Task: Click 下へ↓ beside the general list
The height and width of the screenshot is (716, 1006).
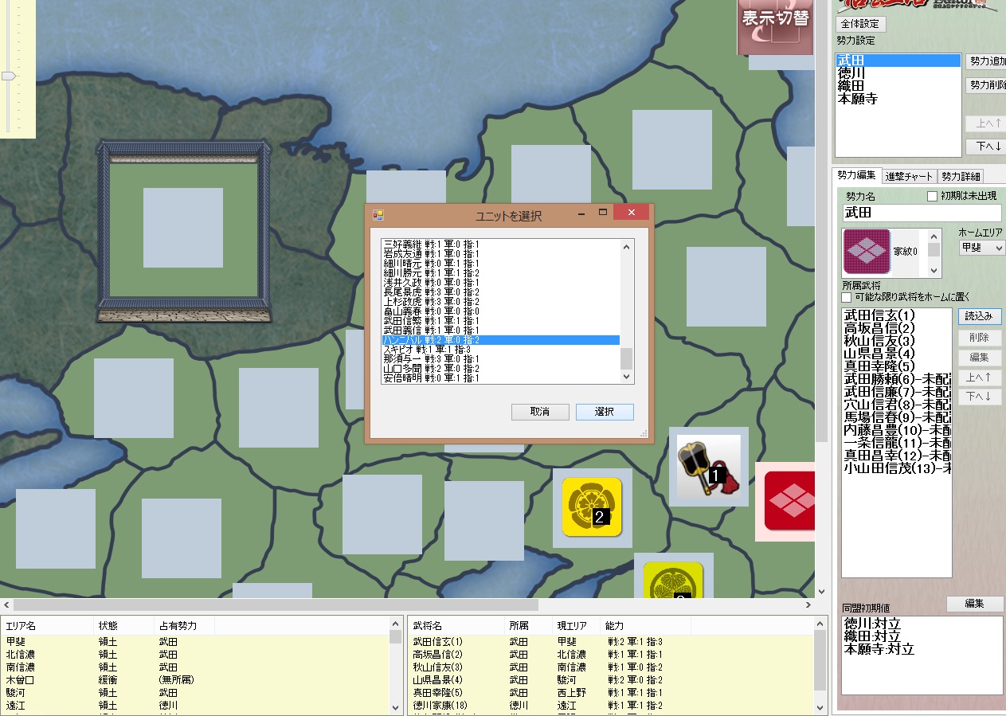Action: 980,397
